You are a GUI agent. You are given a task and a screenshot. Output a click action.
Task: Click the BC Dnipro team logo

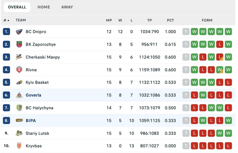(x=19, y=32)
